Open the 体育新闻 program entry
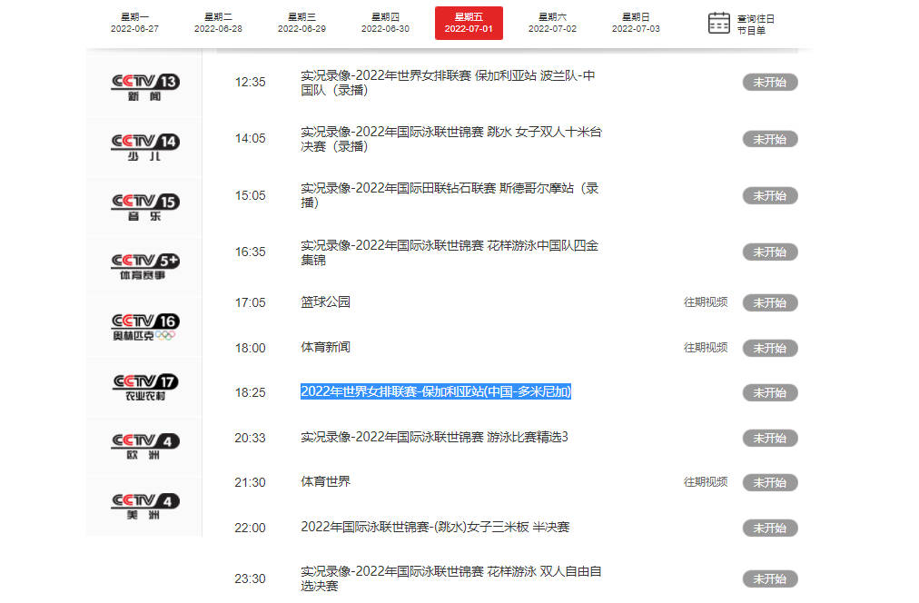Image resolution: width=919 pixels, height=603 pixels. coord(325,348)
